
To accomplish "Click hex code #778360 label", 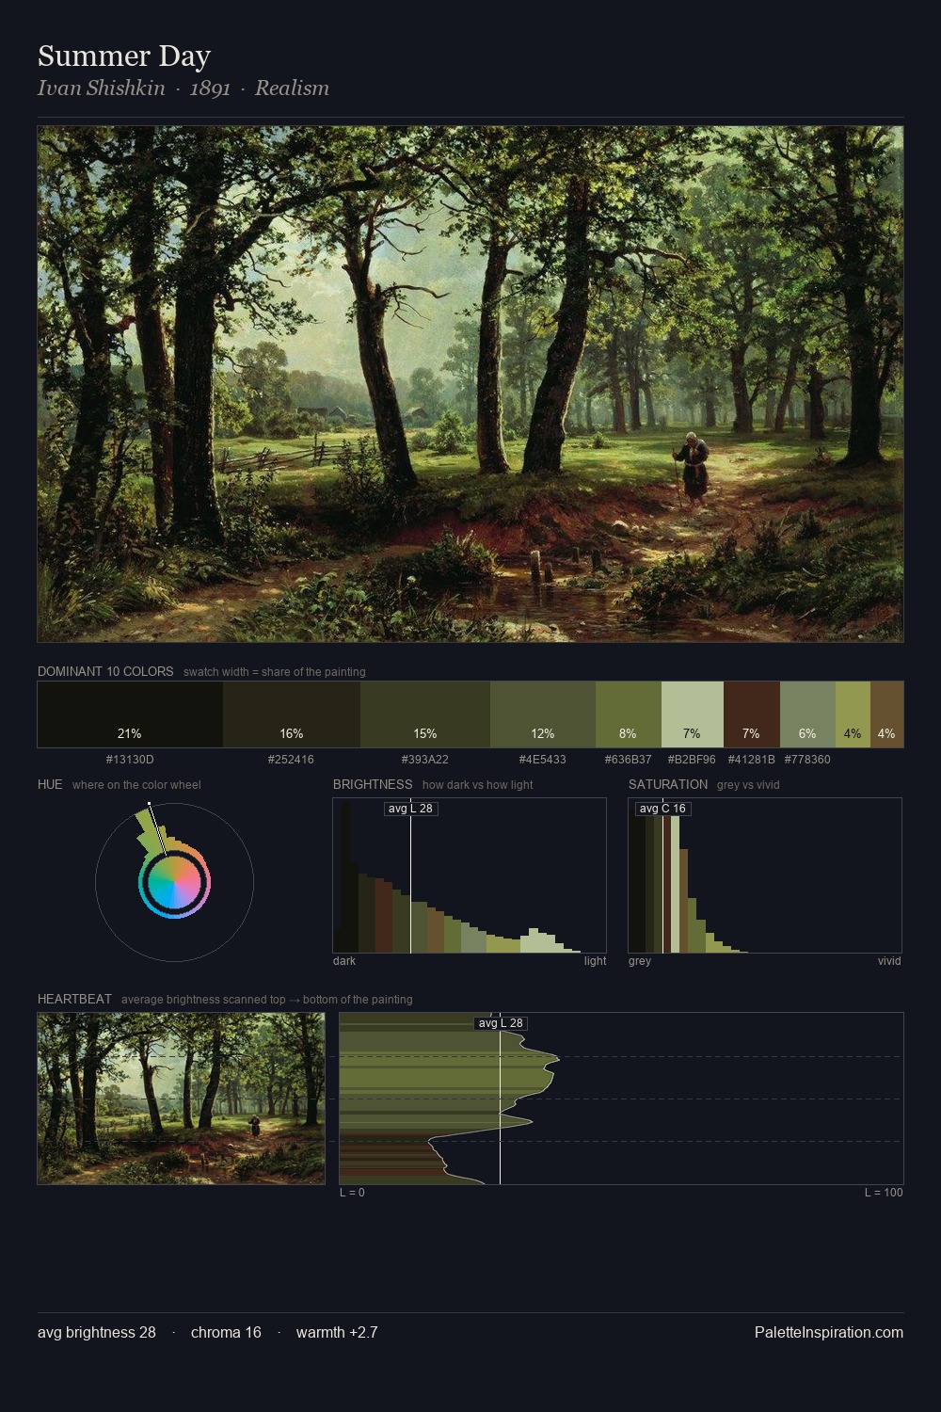I will point(807,760).
